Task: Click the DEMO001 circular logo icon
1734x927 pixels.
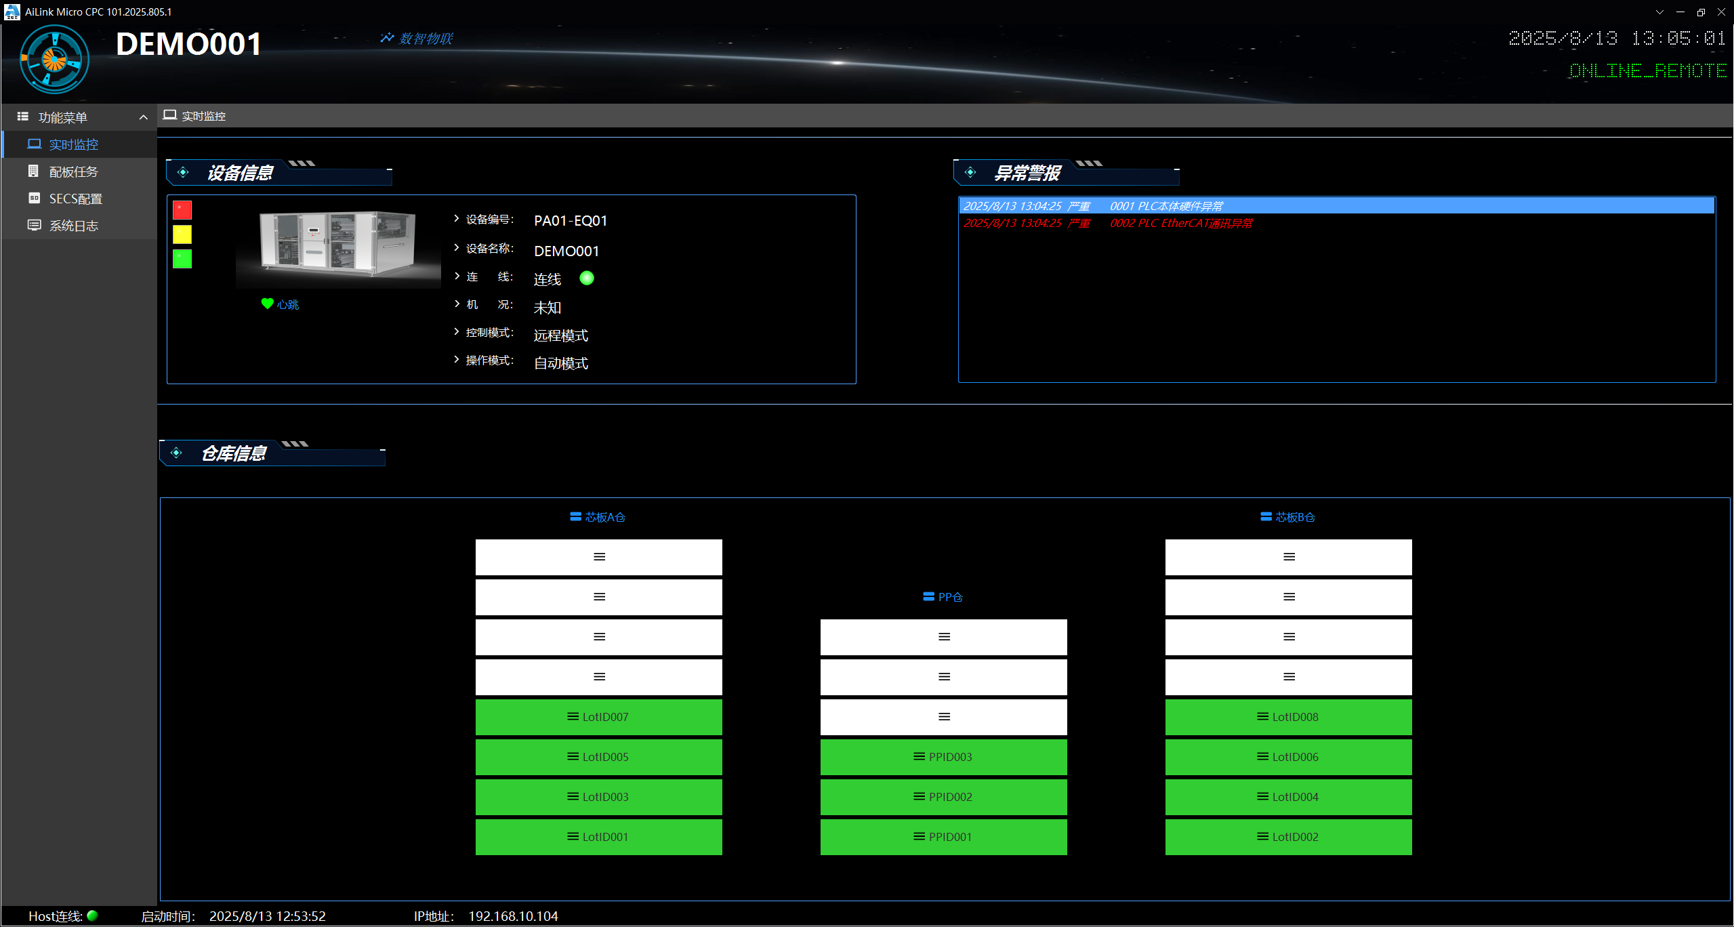Action: pos(54,60)
